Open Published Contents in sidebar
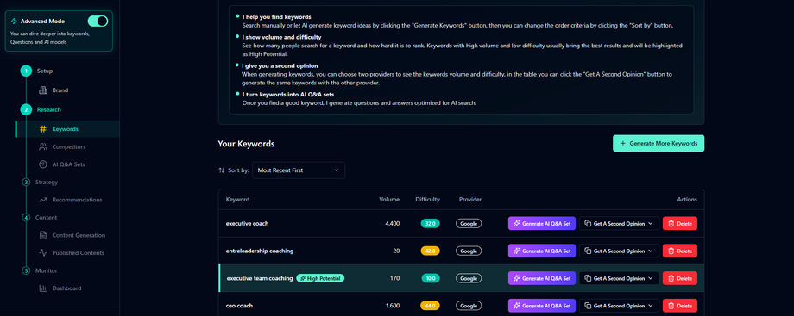The height and width of the screenshot is (316, 794). click(x=78, y=253)
